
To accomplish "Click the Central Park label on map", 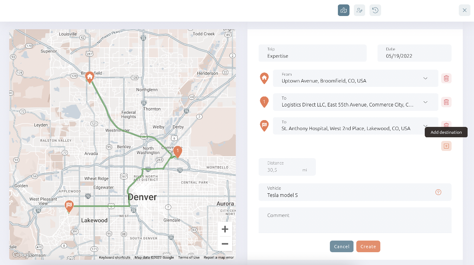I will point(195,183).
